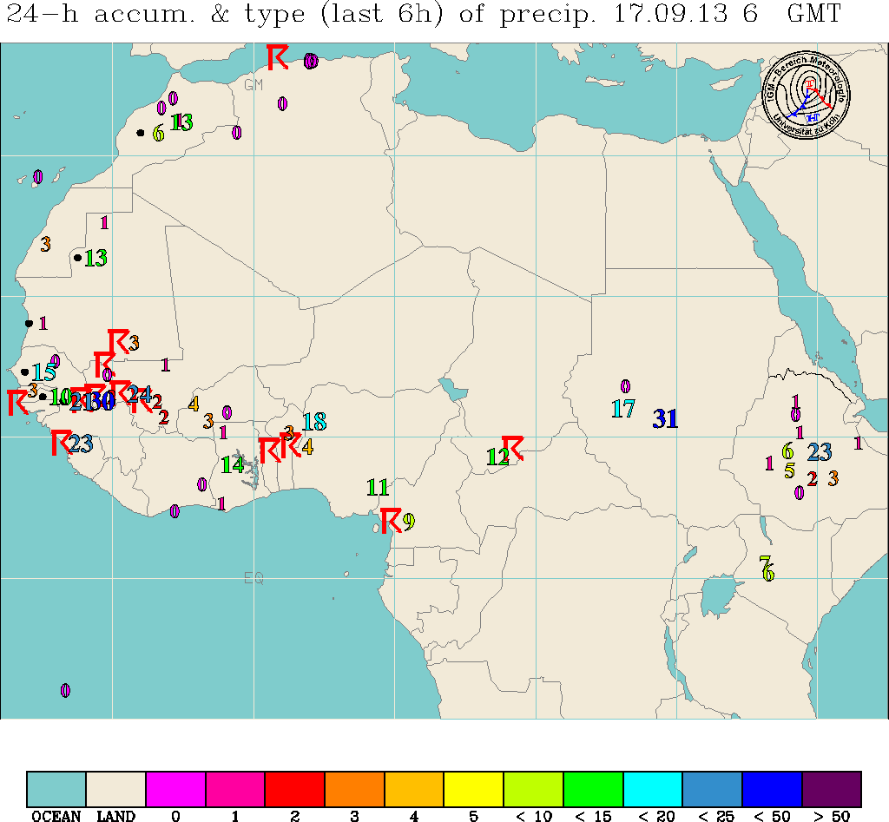This screenshot has width=889, height=822.
Task: Select the cyan '< 20' legend swatch
Action: (x=653, y=788)
